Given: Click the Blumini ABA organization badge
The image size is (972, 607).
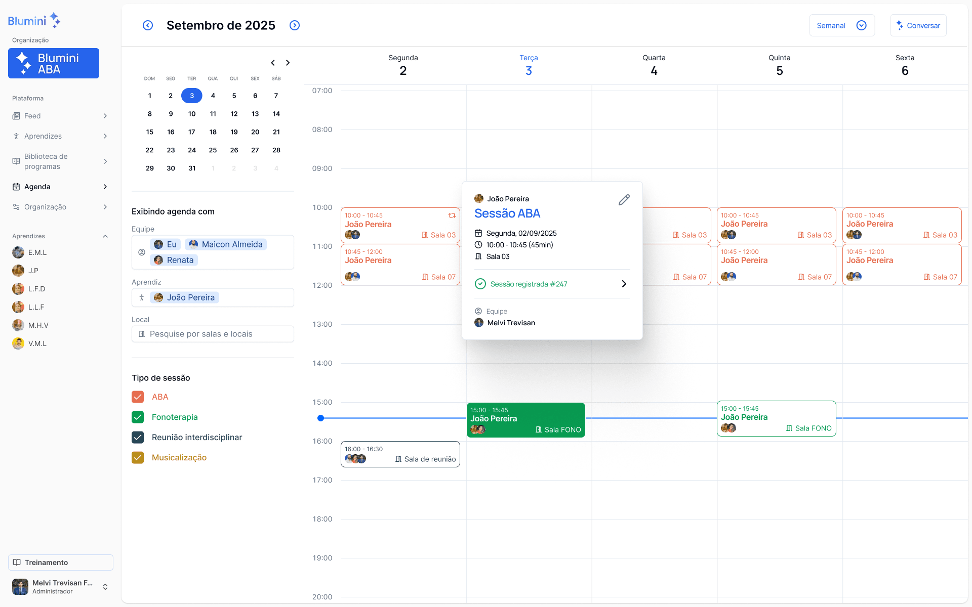Looking at the screenshot, I should point(53,63).
